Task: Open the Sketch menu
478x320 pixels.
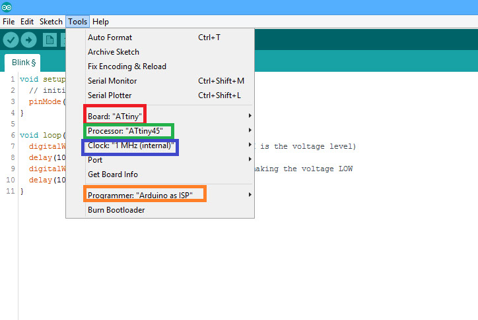Action: 51,22
